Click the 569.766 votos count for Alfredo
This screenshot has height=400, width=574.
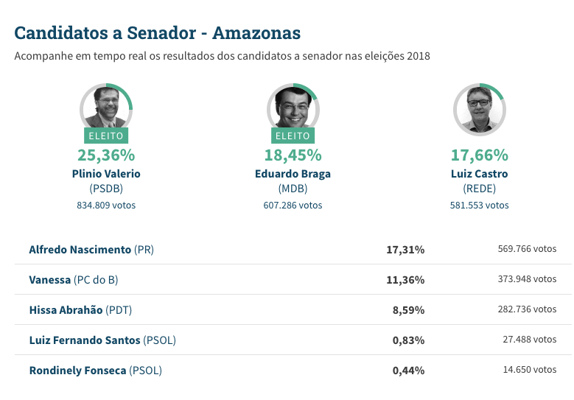coord(527,249)
